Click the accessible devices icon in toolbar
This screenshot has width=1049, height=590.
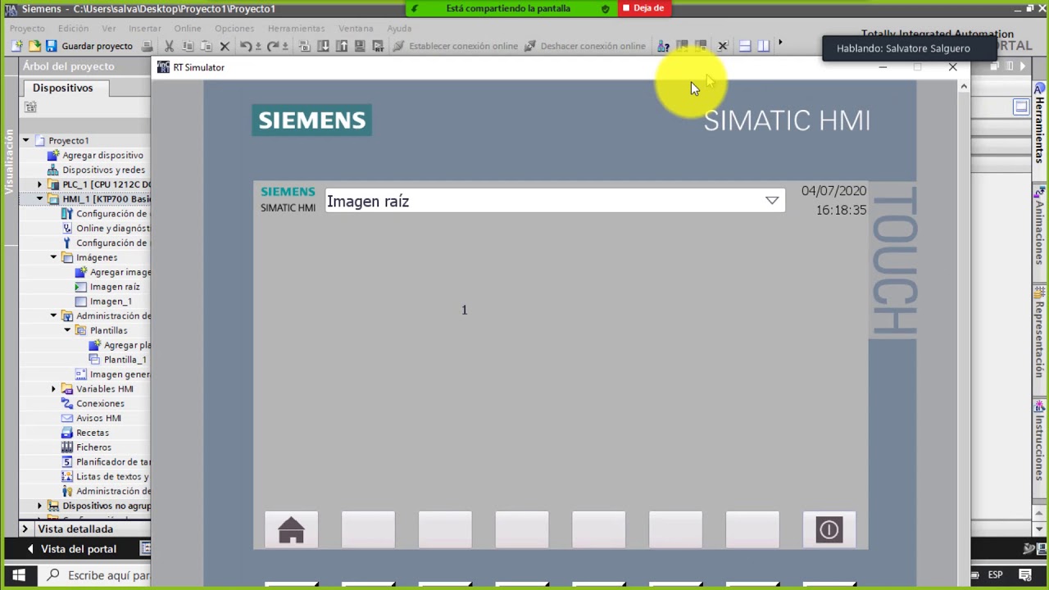coord(664,46)
